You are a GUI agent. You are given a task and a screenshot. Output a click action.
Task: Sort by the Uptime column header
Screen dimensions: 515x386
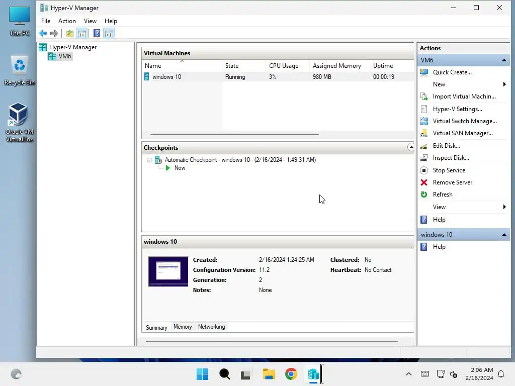(392, 66)
